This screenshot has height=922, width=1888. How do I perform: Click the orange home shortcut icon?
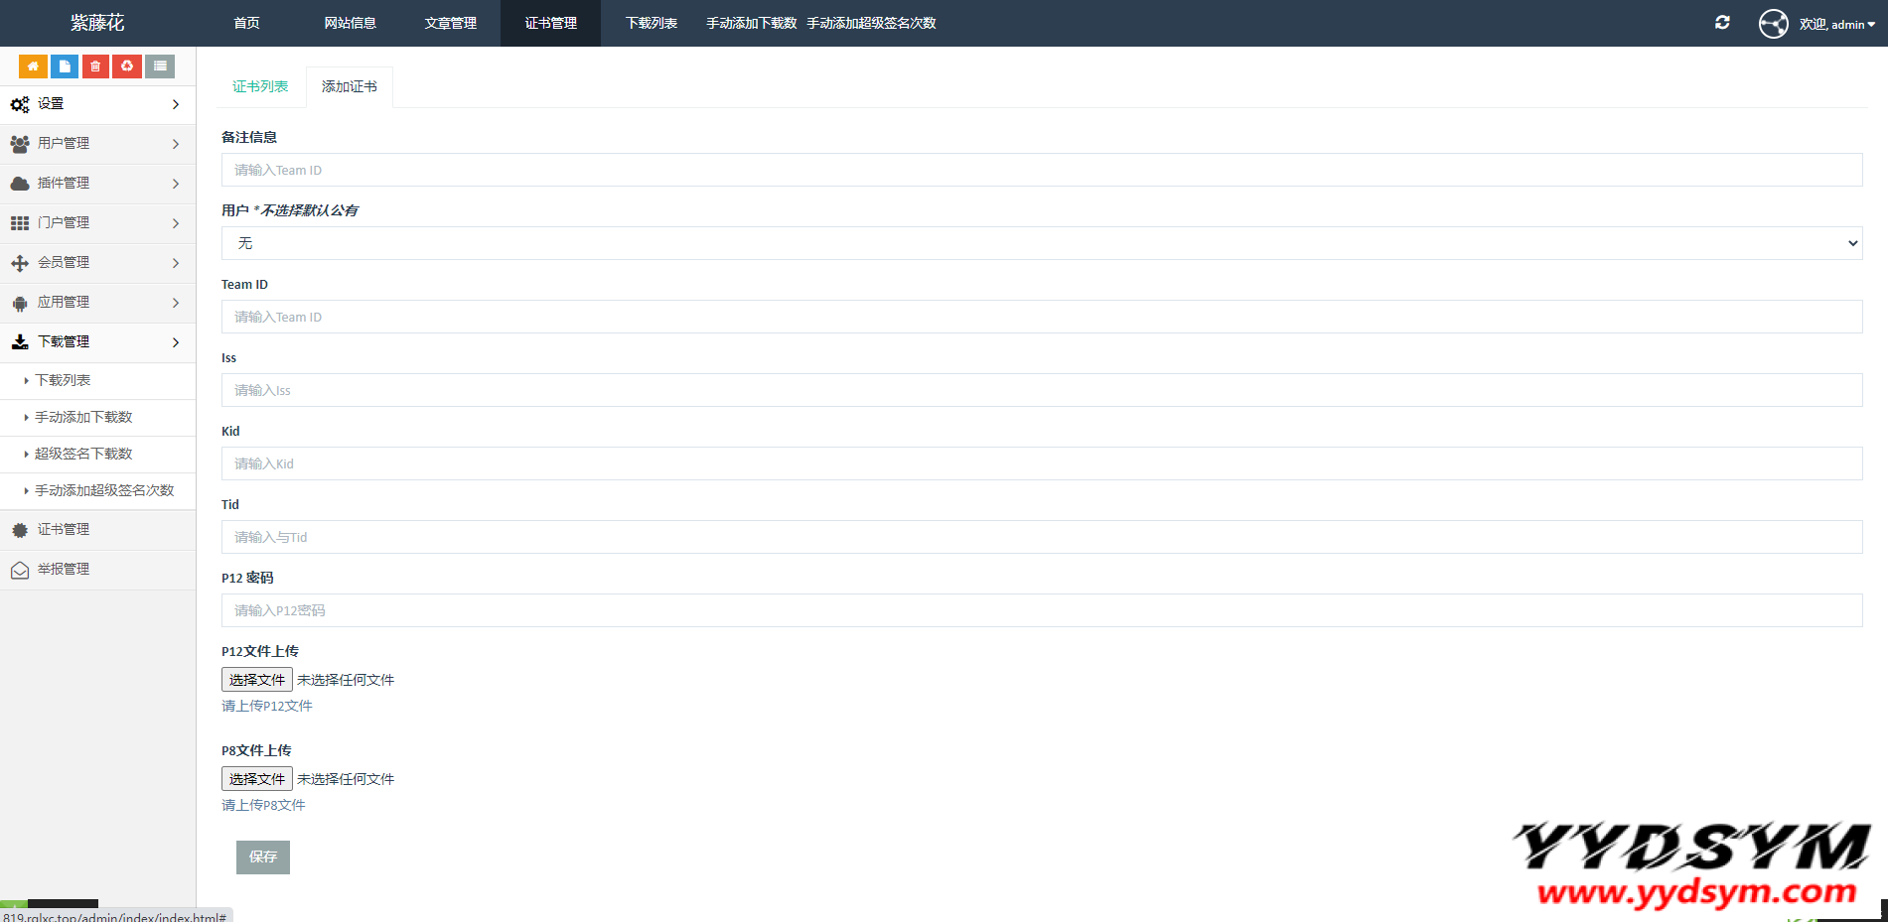tap(33, 66)
